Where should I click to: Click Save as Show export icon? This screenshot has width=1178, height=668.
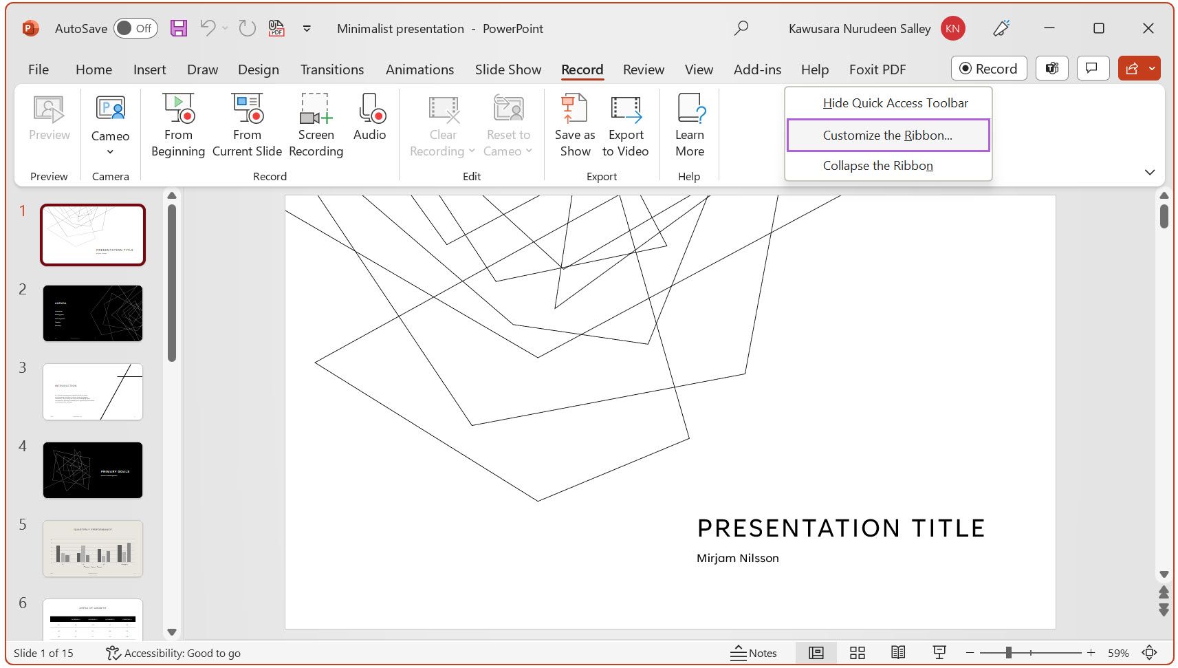pyautogui.click(x=574, y=124)
